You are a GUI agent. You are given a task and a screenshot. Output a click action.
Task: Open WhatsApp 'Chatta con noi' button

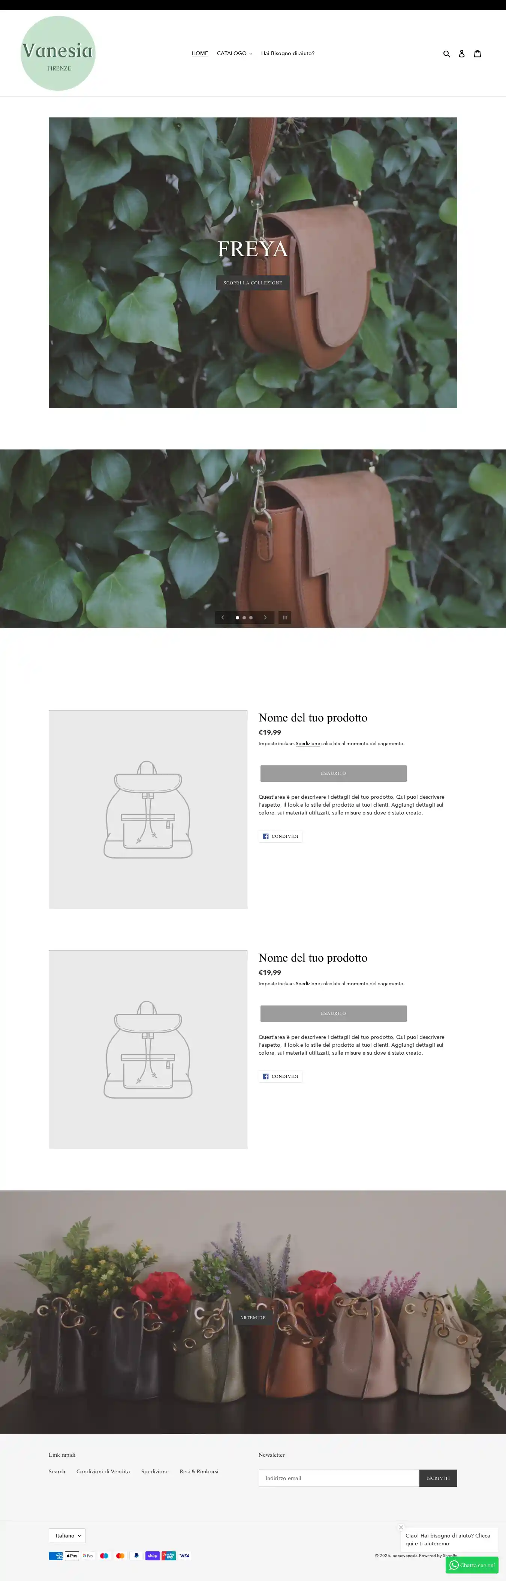tap(472, 1565)
